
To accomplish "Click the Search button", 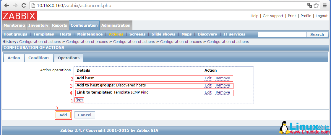I will pyautogui.click(x=317, y=35).
